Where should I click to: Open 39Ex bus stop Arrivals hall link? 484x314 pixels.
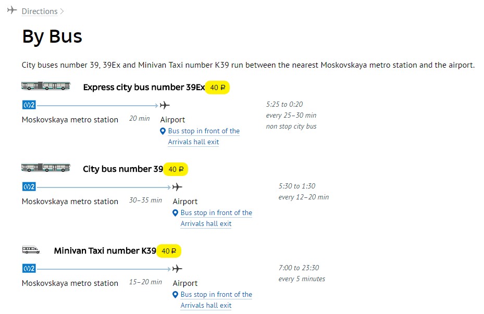(204, 136)
